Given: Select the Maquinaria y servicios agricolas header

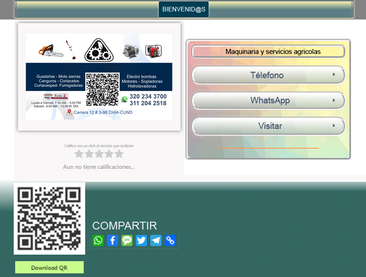Looking at the screenshot, I should point(268,52).
